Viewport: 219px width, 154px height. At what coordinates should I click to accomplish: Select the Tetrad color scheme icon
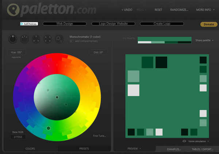[x=48, y=38]
